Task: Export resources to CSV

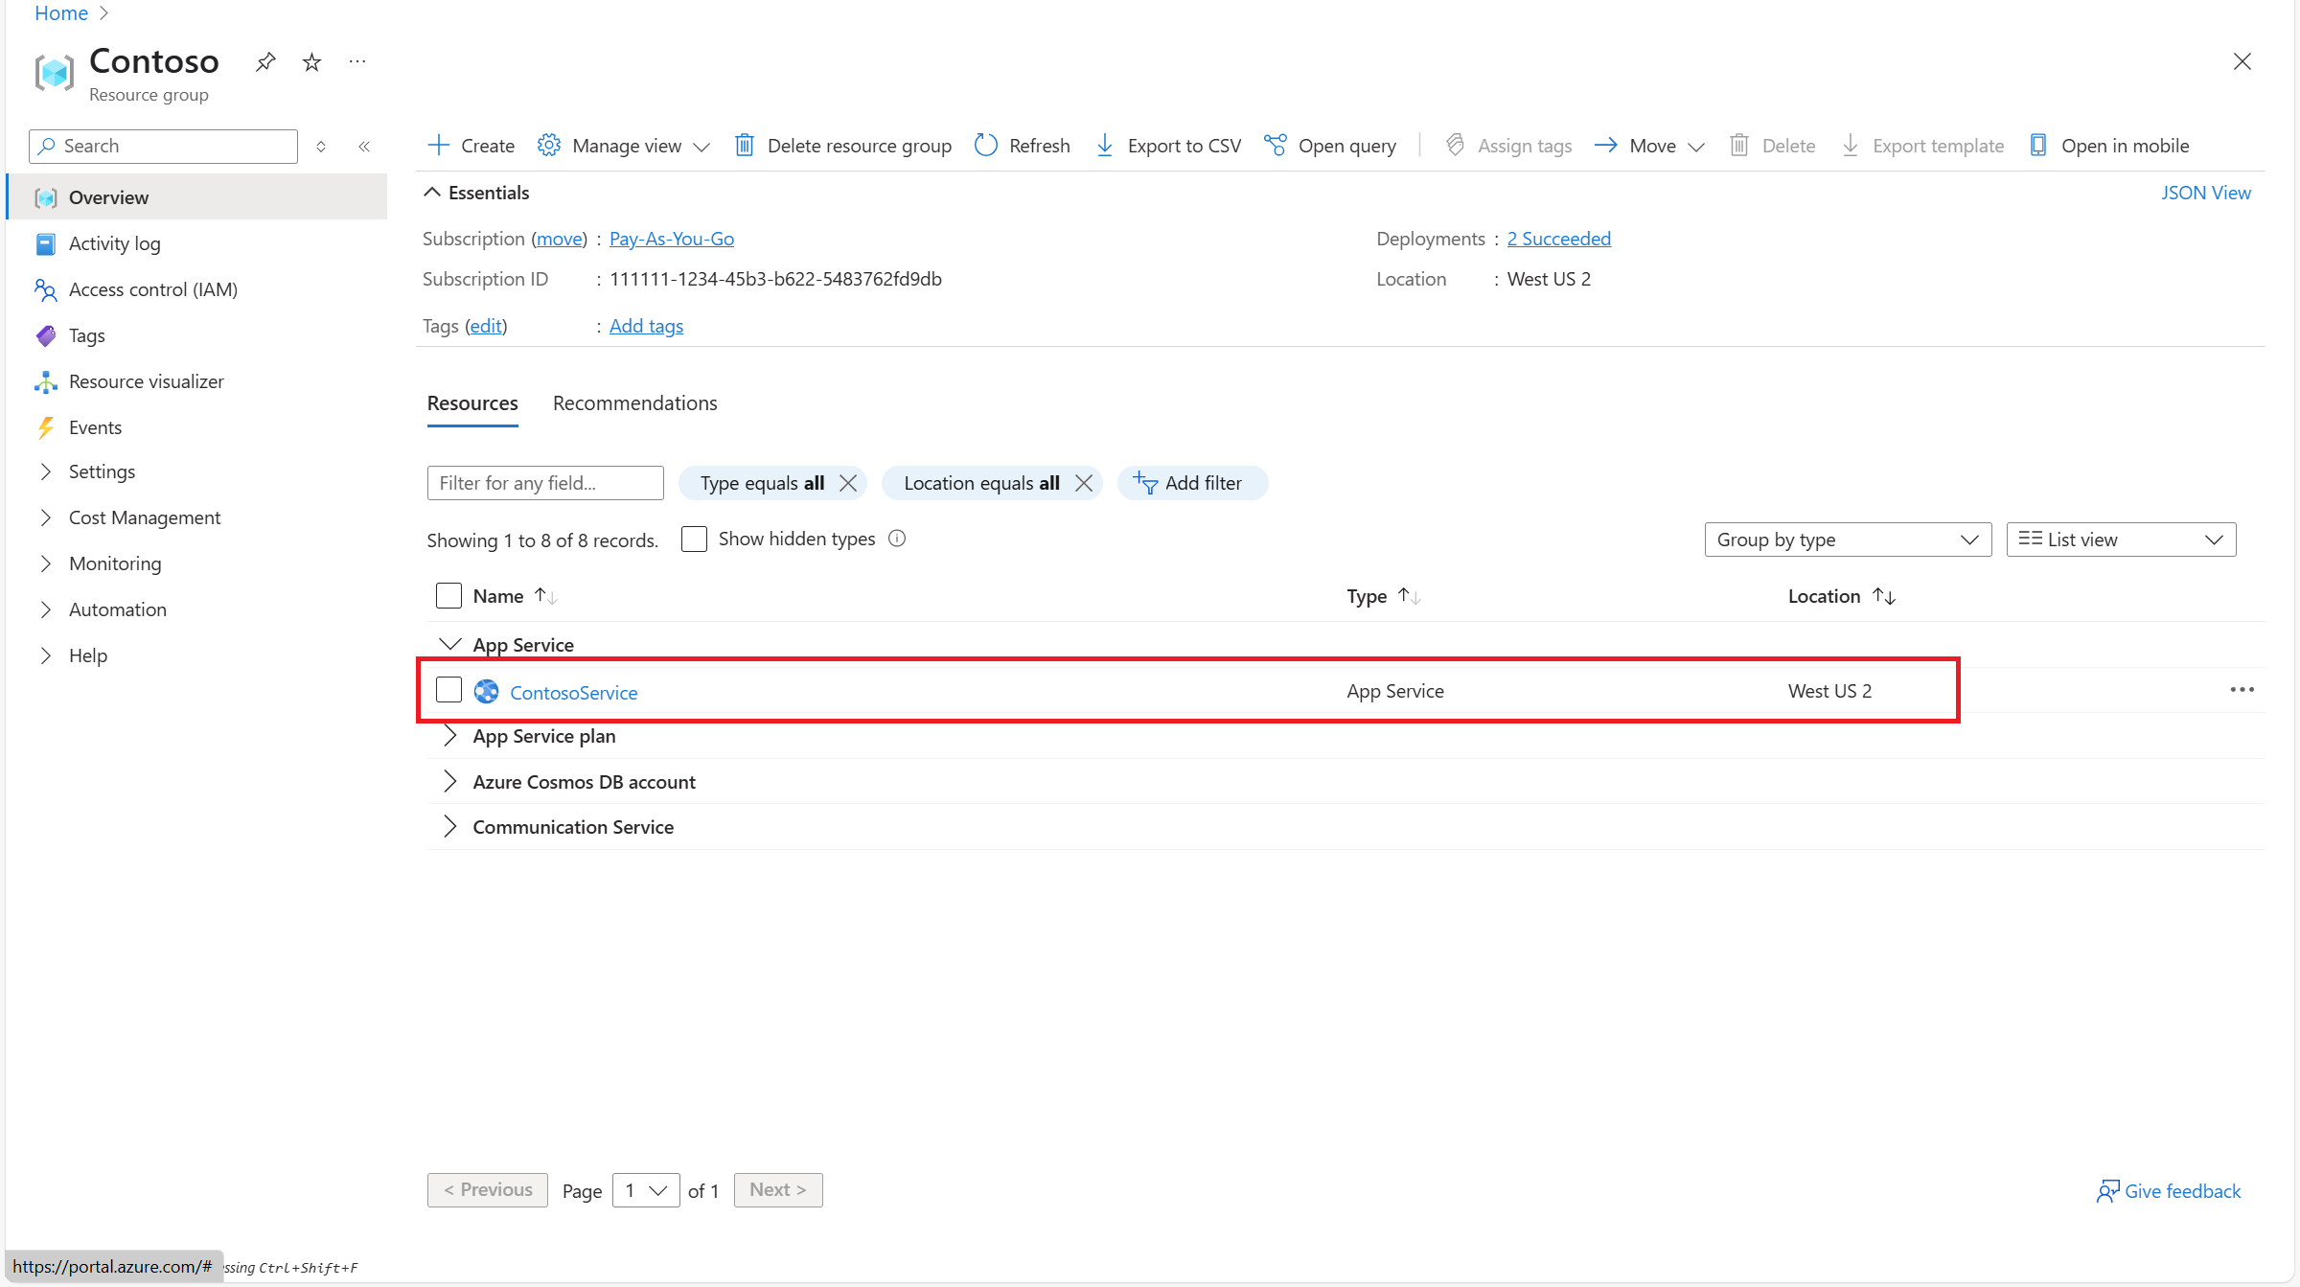Action: point(1167,145)
